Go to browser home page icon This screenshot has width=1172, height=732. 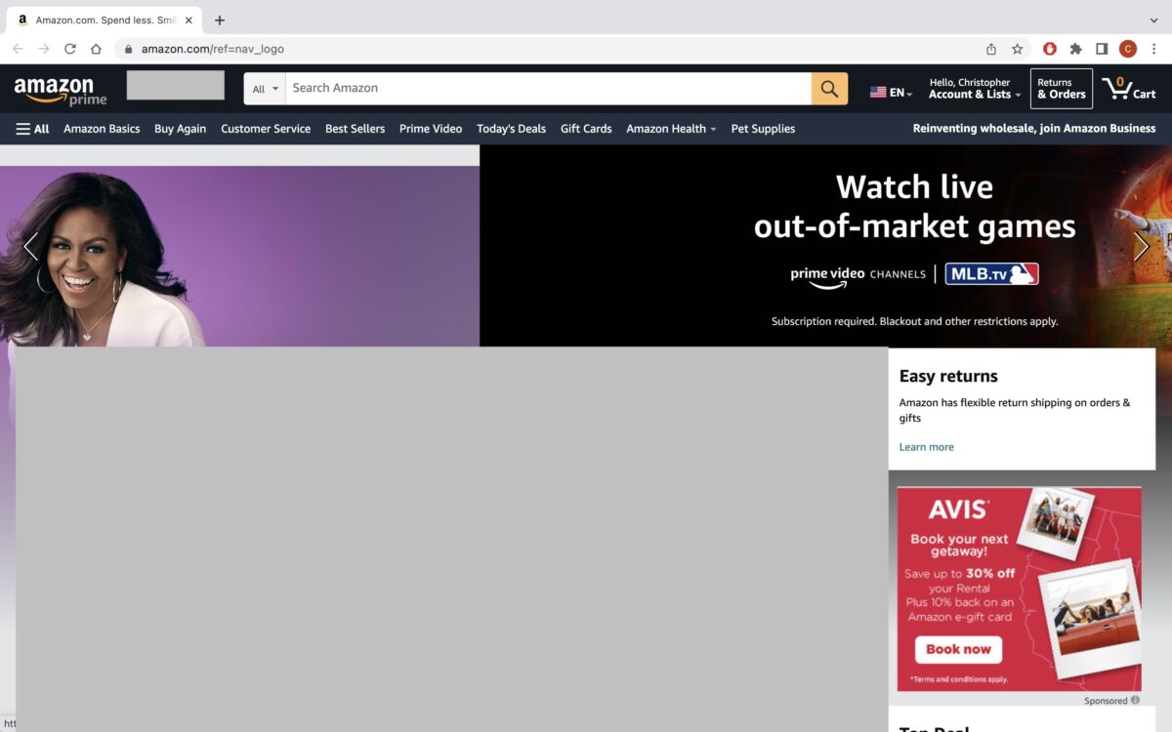point(96,49)
